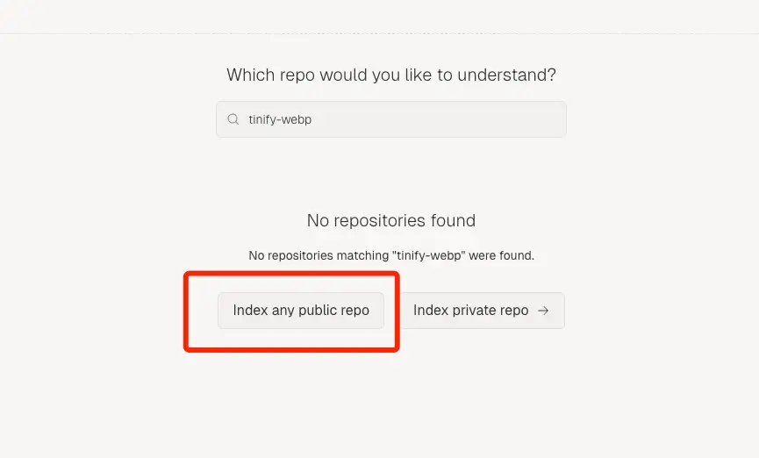Click the No repositories found heading
Screen dimensions: 759x458
[391, 221]
